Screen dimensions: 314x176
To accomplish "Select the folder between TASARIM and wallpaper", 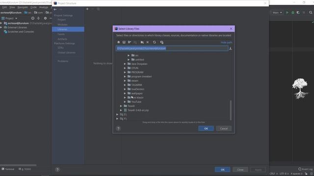I will point(137,89).
